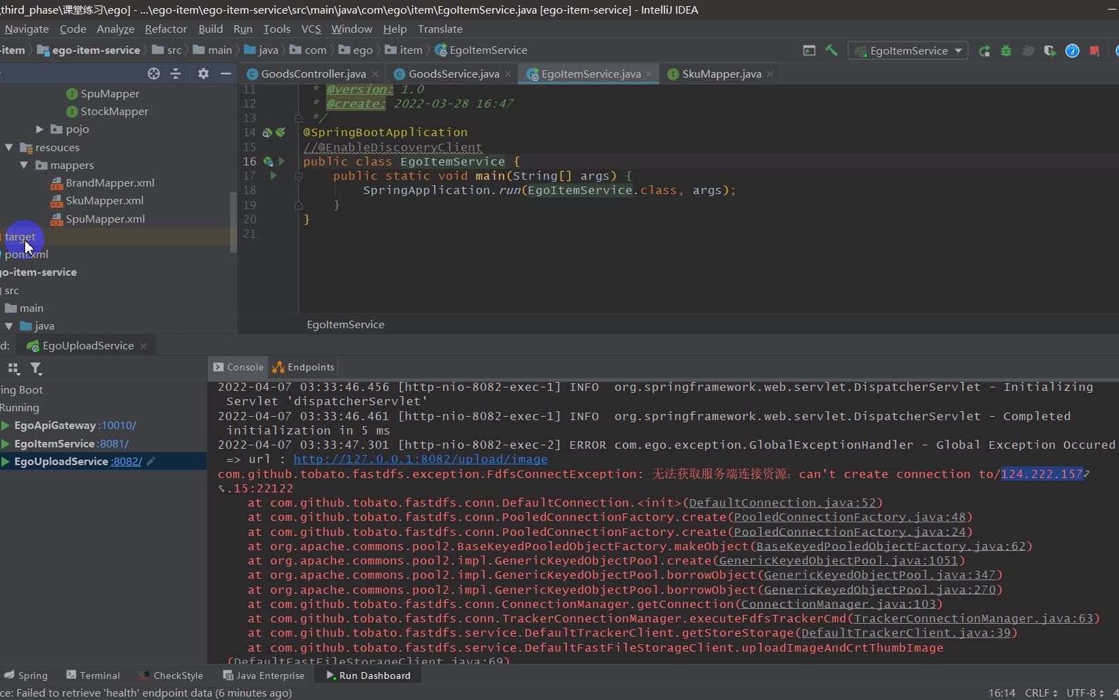Click the Build Project hammer icon
This screenshot has height=700, width=1119.
point(831,50)
